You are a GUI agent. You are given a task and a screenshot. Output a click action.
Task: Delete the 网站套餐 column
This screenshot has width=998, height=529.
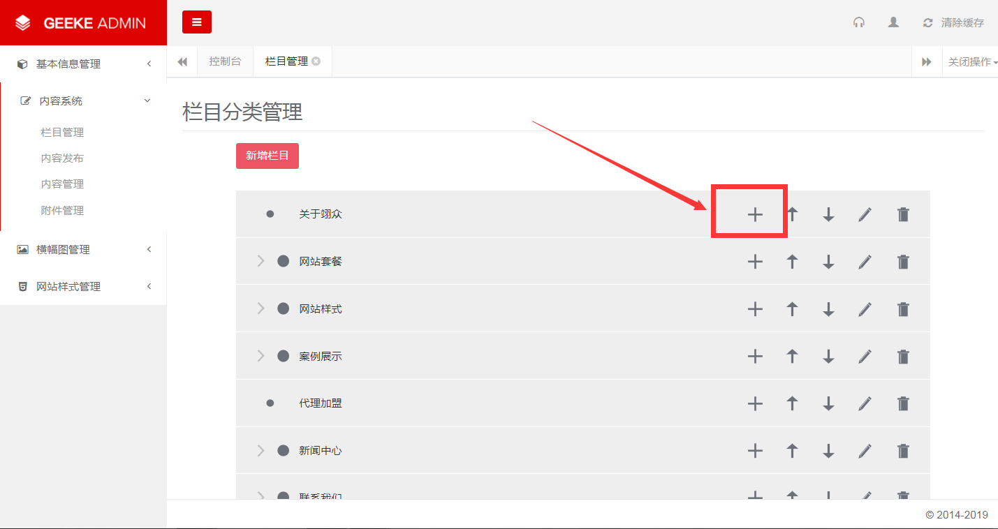coord(903,262)
